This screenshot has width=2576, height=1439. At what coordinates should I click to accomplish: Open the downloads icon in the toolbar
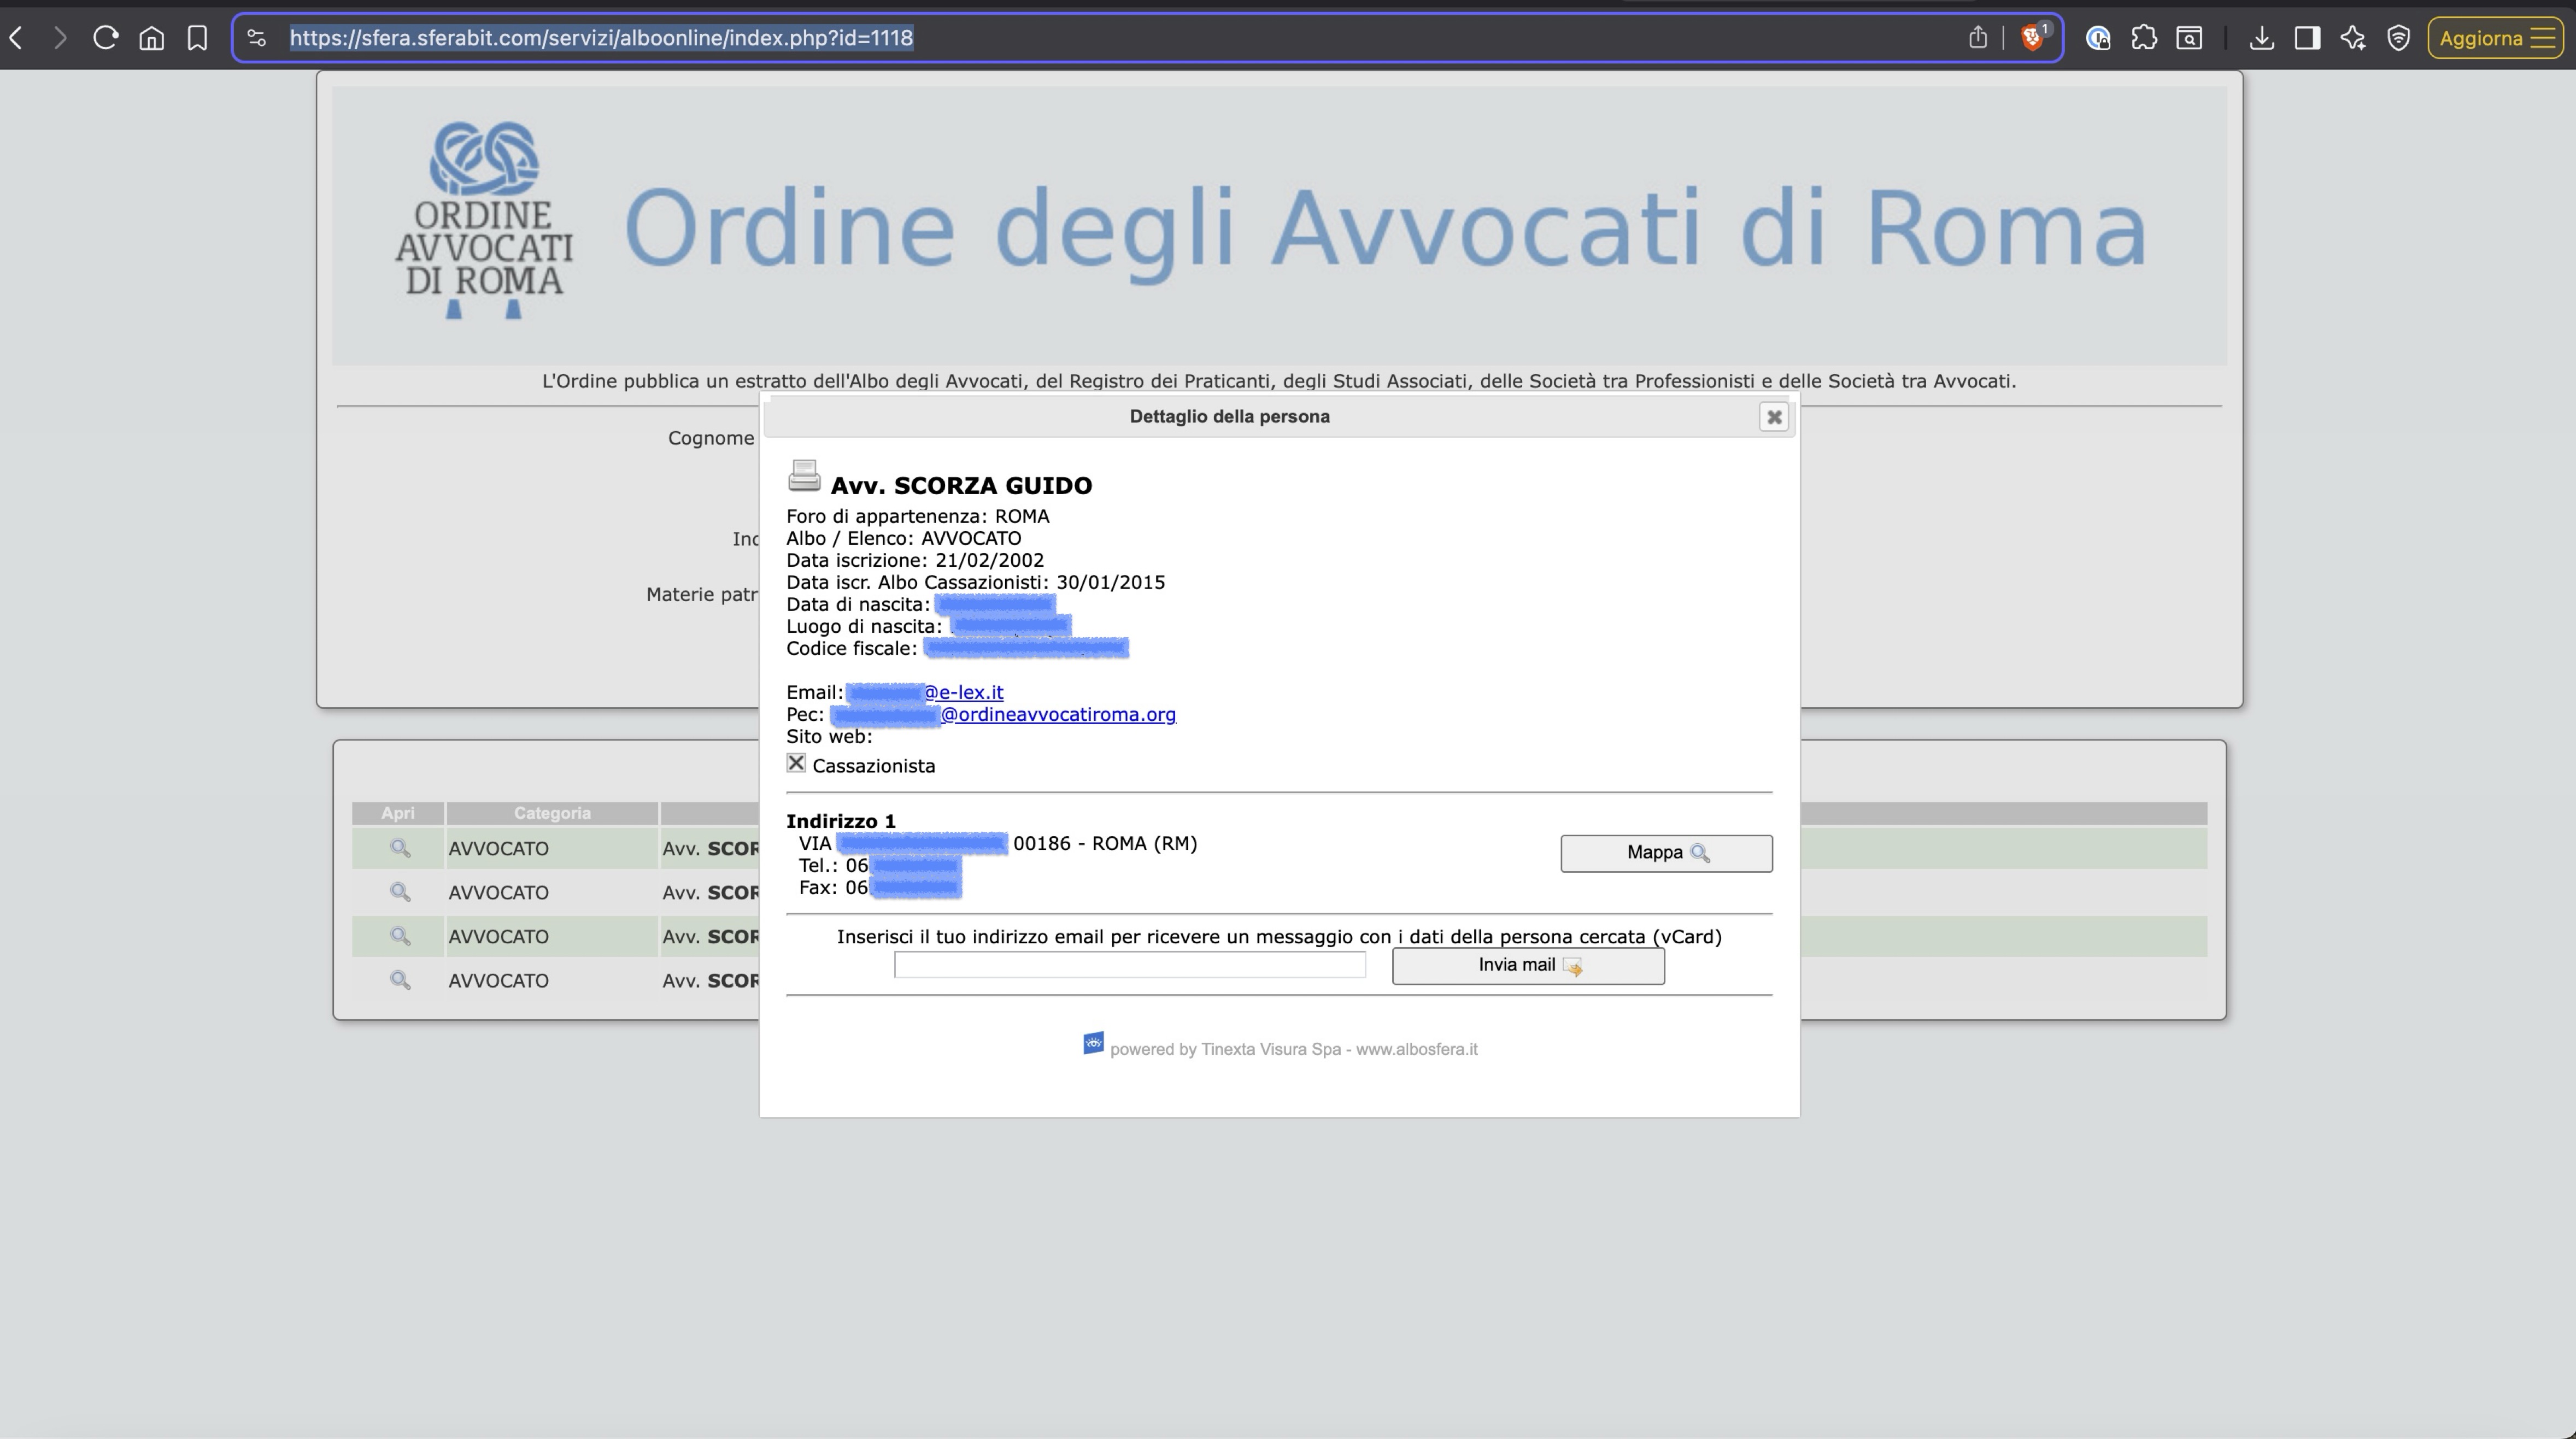click(x=2261, y=38)
